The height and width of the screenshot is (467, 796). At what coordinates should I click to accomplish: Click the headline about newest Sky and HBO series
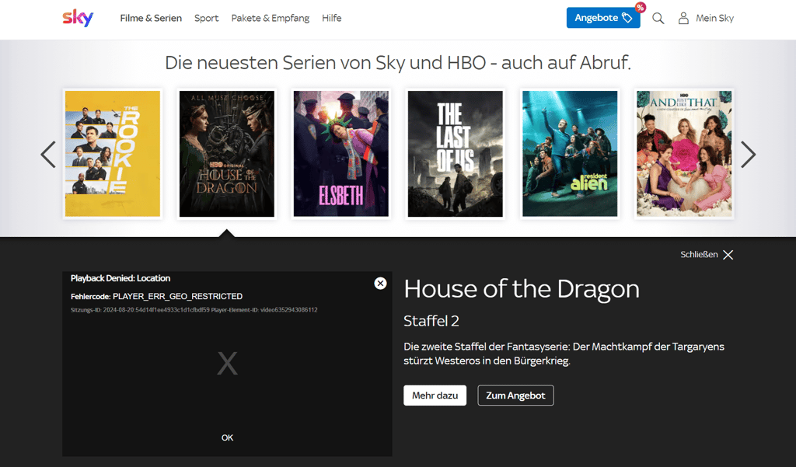(398, 63)
